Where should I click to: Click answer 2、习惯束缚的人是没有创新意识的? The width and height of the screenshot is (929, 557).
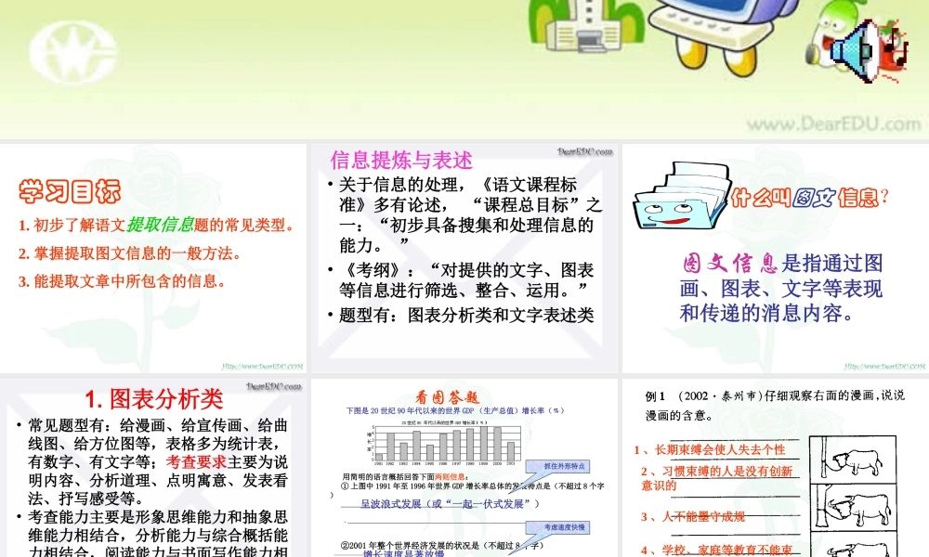point(717,478)
